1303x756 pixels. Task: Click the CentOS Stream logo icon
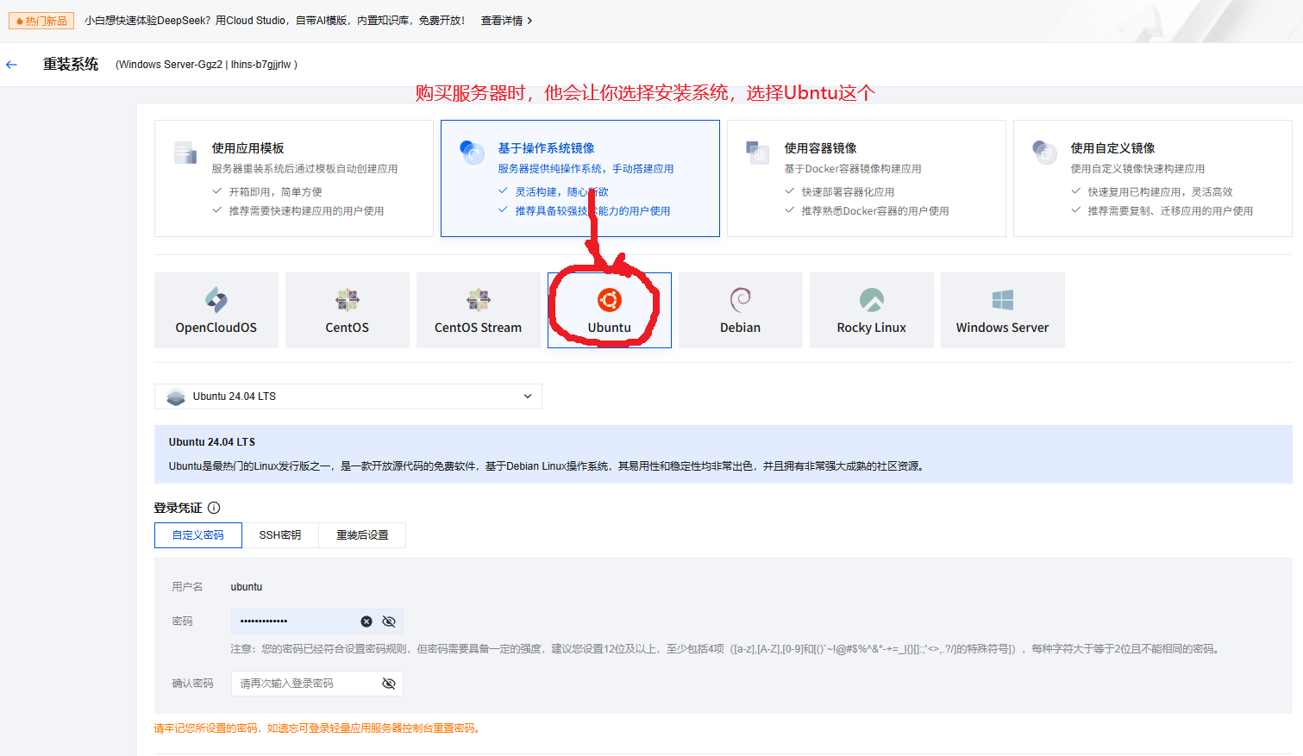coord(479,299)
